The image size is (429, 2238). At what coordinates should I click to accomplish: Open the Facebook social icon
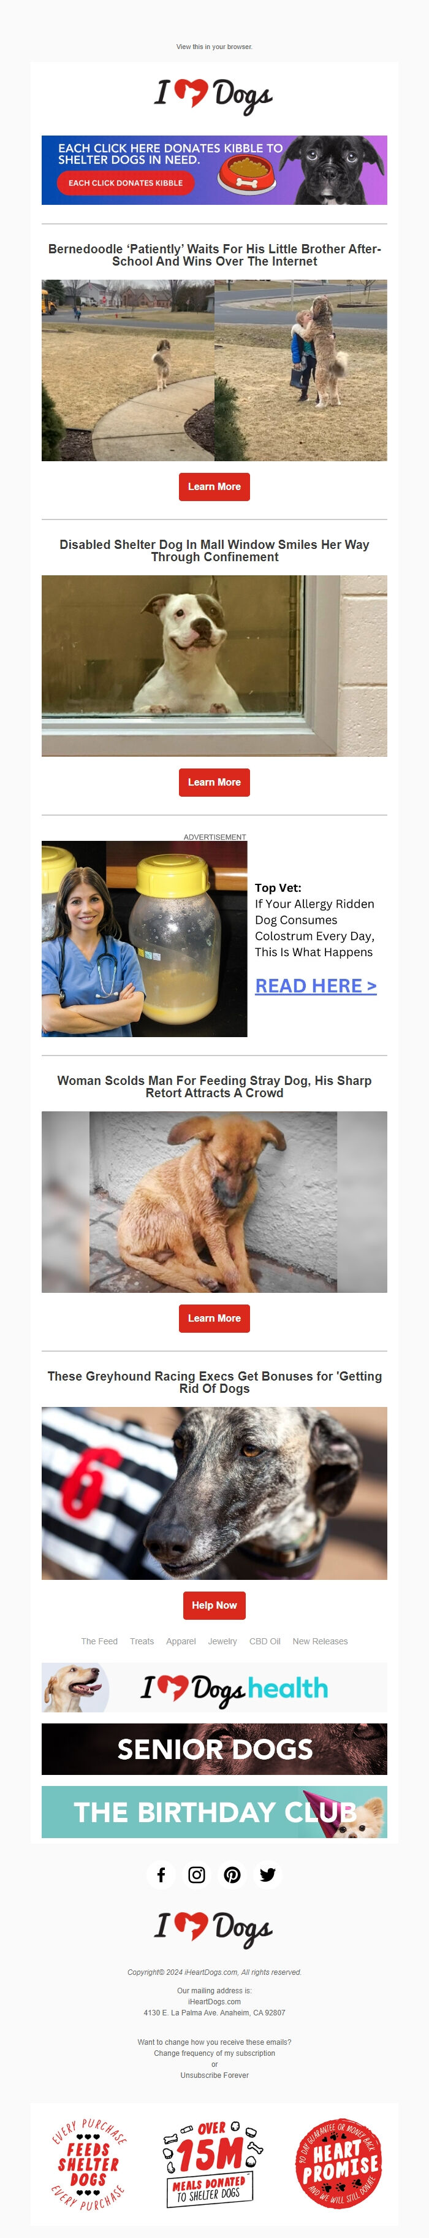tap(161, 1874)
